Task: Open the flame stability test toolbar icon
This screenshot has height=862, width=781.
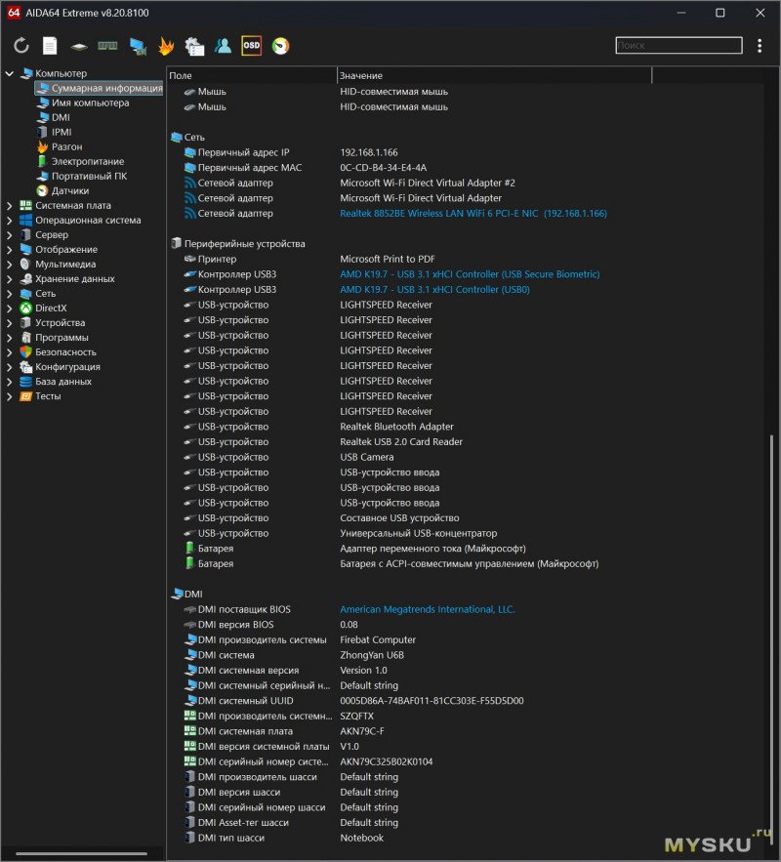Action: 166,46
